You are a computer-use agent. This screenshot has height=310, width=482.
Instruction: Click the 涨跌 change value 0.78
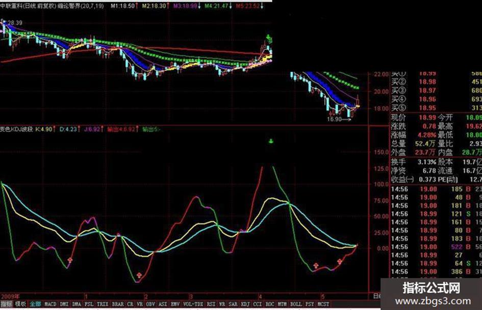point(429,126)
